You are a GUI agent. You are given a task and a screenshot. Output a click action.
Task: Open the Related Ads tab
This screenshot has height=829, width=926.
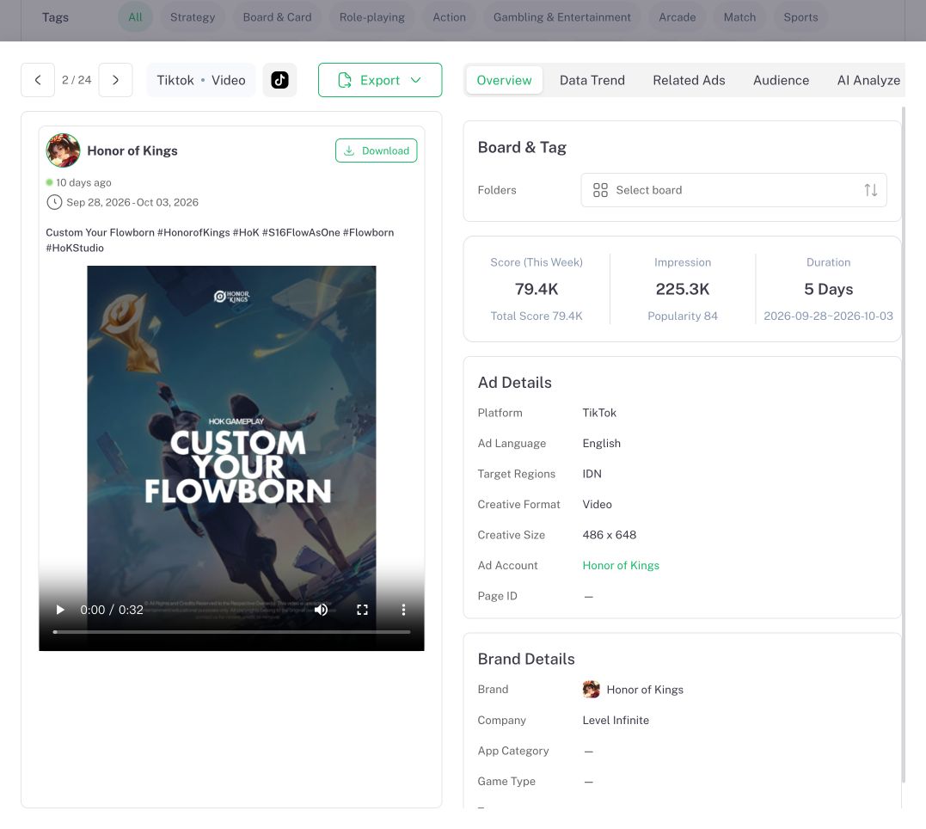click(689, 80)
